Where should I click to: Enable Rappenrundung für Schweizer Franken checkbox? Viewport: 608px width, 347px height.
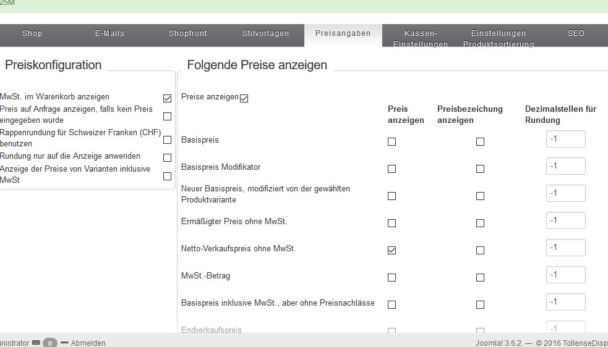[167, 140]
